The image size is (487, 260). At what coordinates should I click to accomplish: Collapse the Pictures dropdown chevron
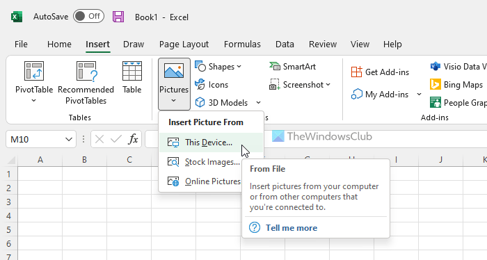[x=174, y=101]
